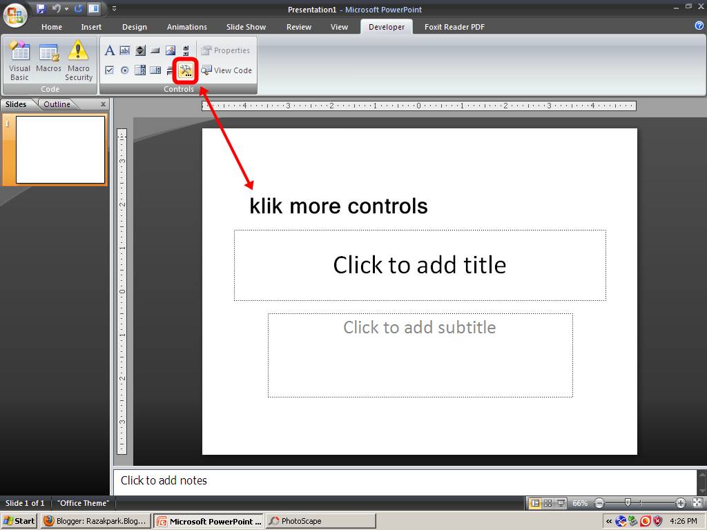707x530 pixels.
Task: Select the Check Box control
Action: point(109,70)
